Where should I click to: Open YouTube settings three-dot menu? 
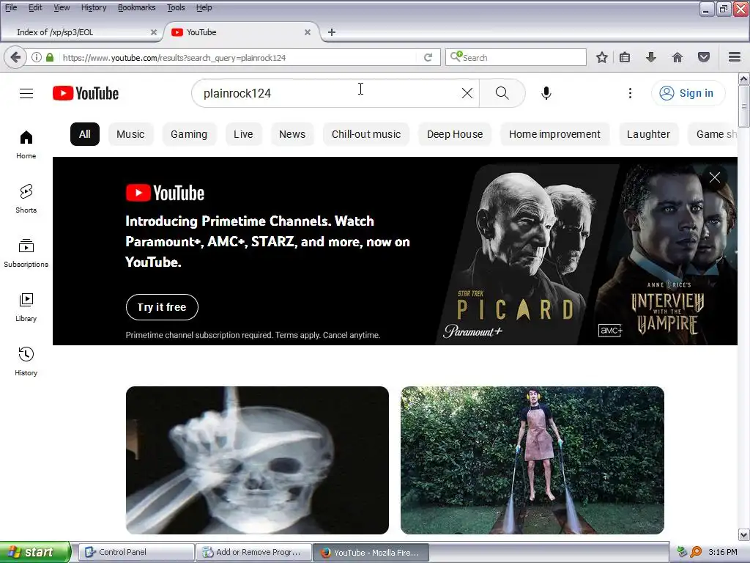coord(630,93)
